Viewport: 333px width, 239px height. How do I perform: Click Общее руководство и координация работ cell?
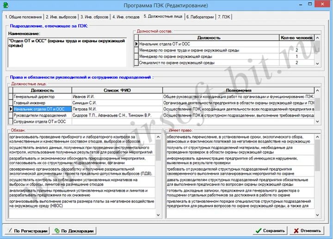click(238, 96)
